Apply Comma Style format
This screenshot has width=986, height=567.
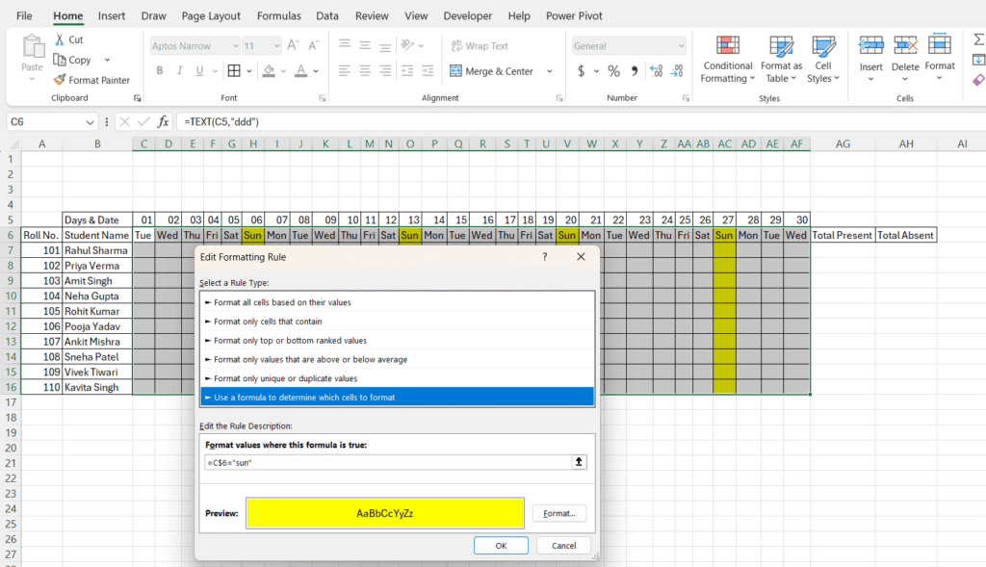coord(635,71)
